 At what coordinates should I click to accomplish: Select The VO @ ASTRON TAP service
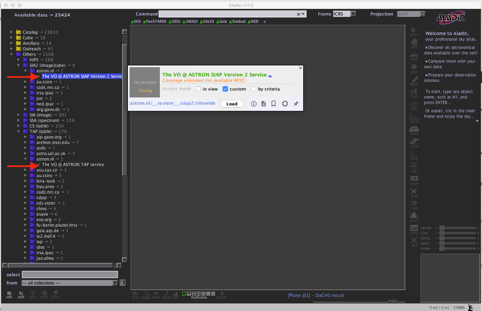(73, 165)
